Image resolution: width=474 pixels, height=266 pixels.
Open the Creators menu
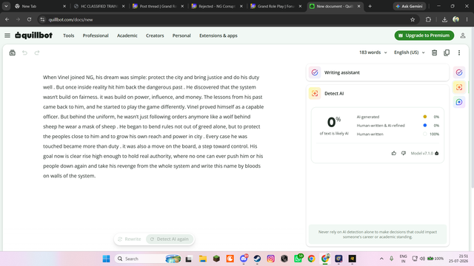pyautogui.click(x=155, y=35)
